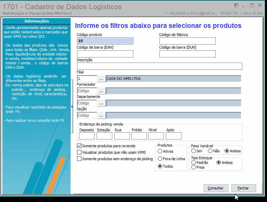Click the Seção description box
Viewport: 267px width, 202px height.
[x=173, y=116]
